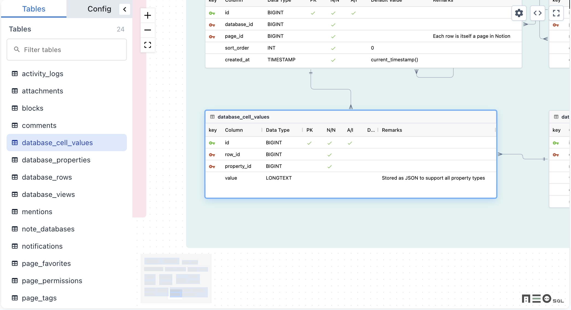Select mentions table in the list
This screenshot has height=310, width=571.
[x=67, y=212]
